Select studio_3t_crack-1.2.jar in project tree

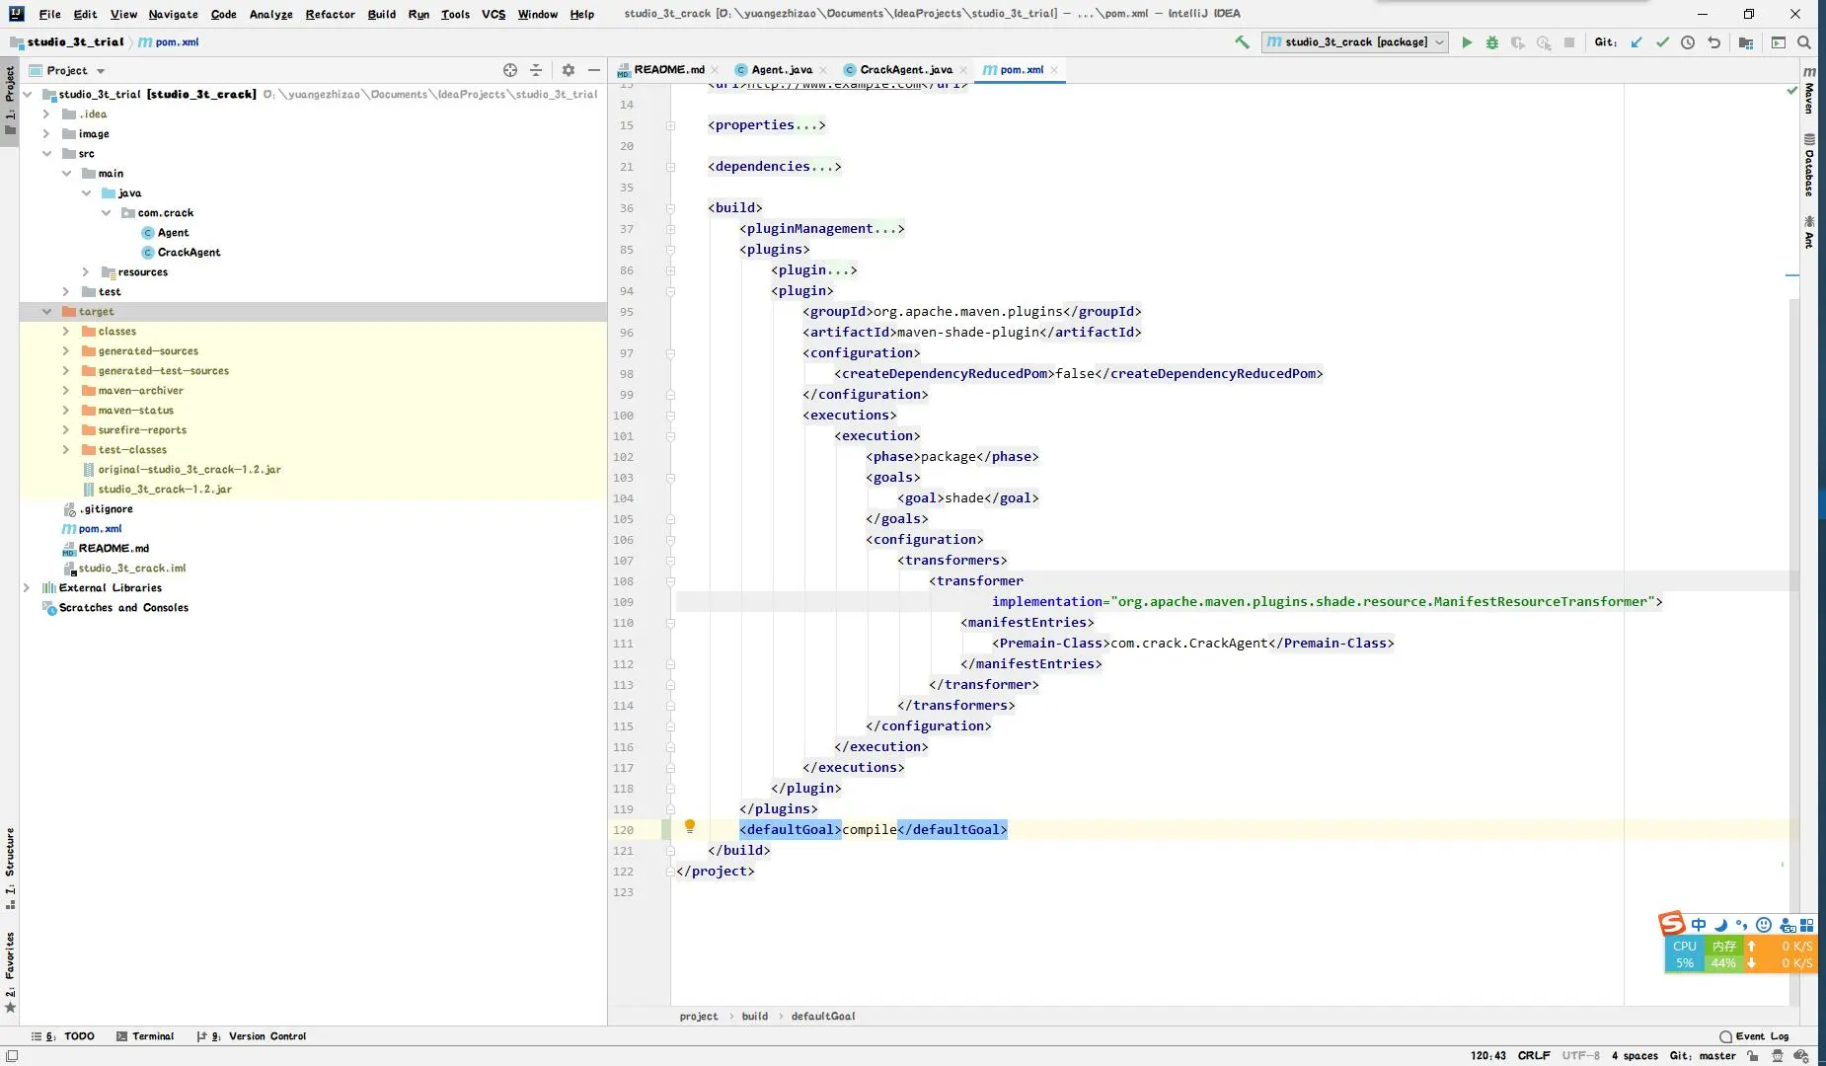pos(165,490)
